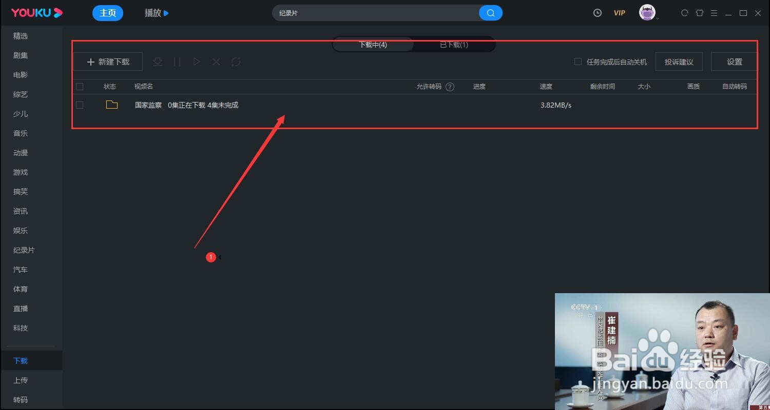770x410 pixels.
Task: Expand the 播放 playback menu
Action: coord(157,13)
